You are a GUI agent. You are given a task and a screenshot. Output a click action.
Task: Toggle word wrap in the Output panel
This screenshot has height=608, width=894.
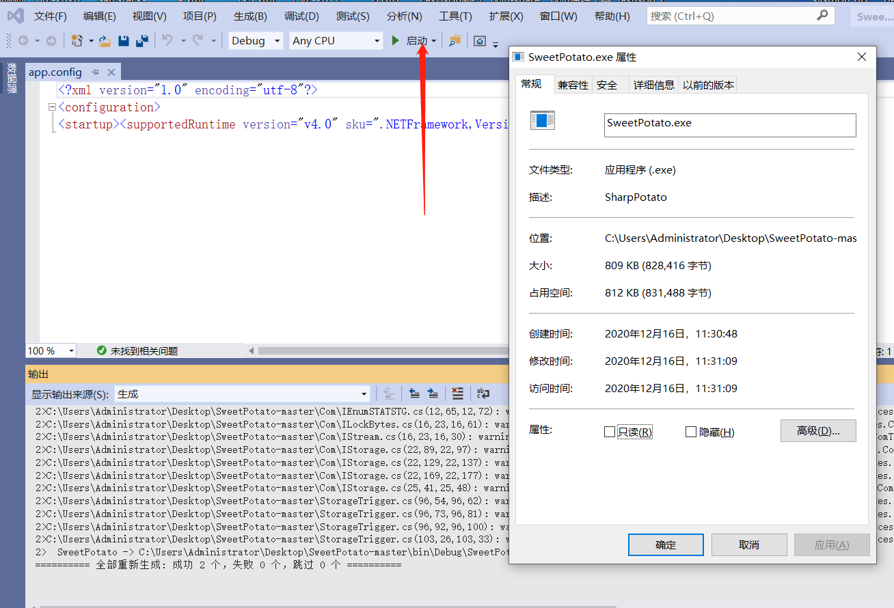click(483, 393)
